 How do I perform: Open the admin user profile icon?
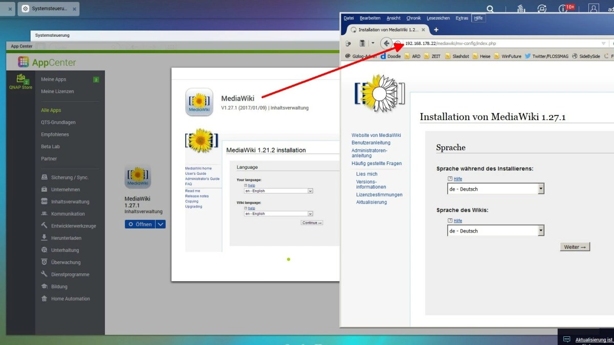pyautogui.click(x=594, y=9)
